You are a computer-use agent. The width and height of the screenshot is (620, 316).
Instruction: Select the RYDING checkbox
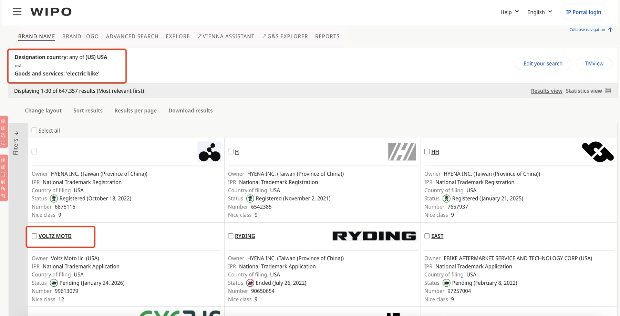(x=231, y=236)
